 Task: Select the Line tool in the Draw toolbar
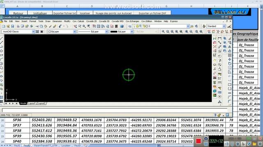[2, 38]
